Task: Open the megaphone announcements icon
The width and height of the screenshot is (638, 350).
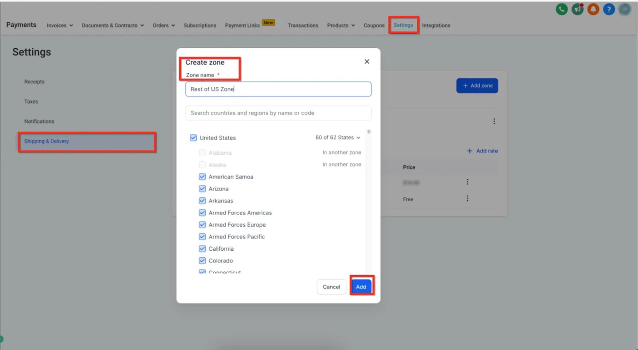Action: coord(577,9)
